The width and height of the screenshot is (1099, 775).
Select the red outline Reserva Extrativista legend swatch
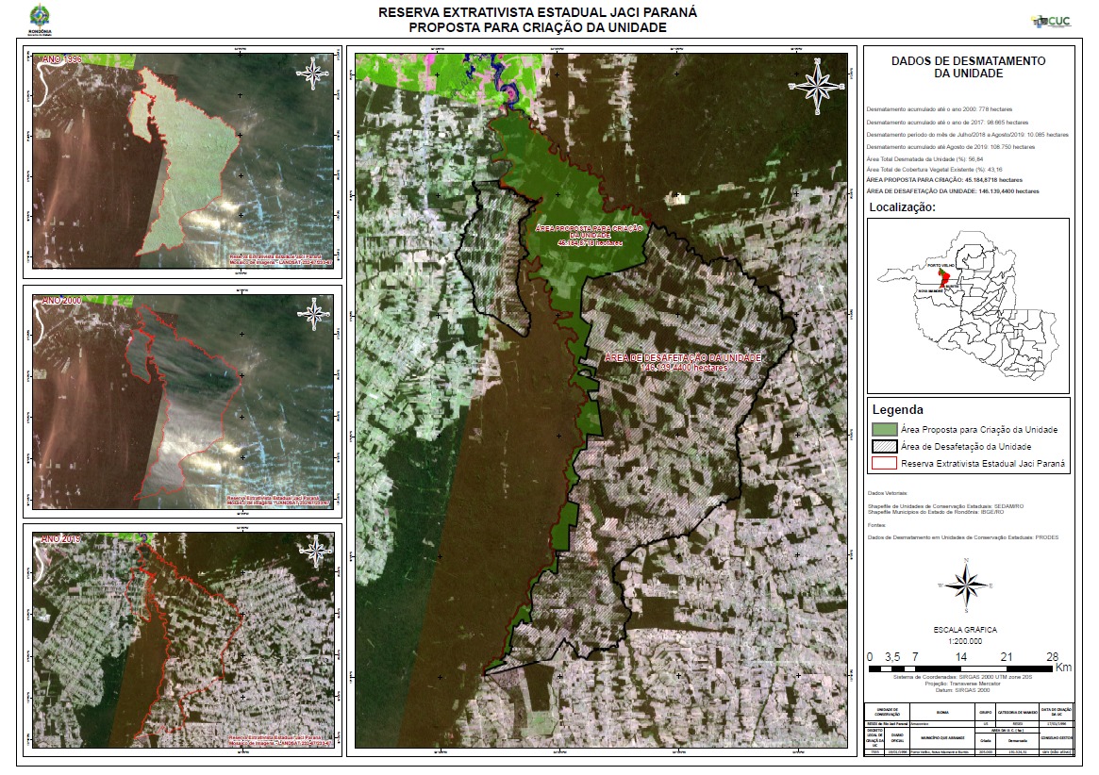[884, 464]
